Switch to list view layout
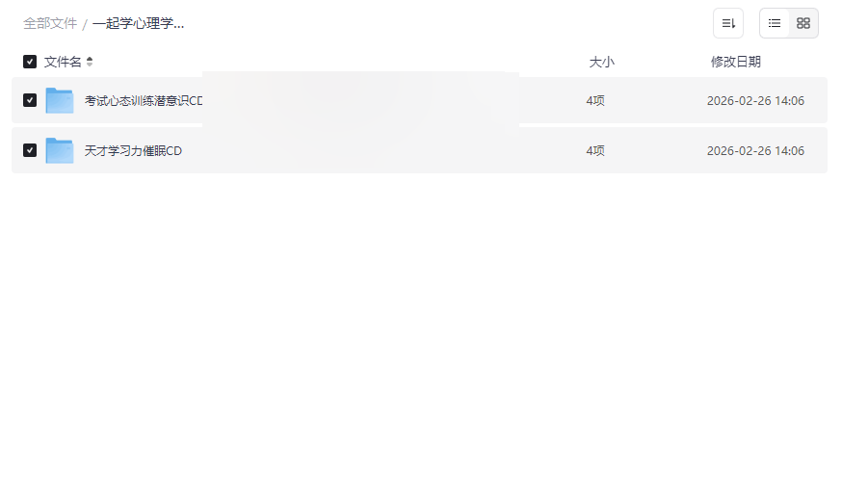 775,23
